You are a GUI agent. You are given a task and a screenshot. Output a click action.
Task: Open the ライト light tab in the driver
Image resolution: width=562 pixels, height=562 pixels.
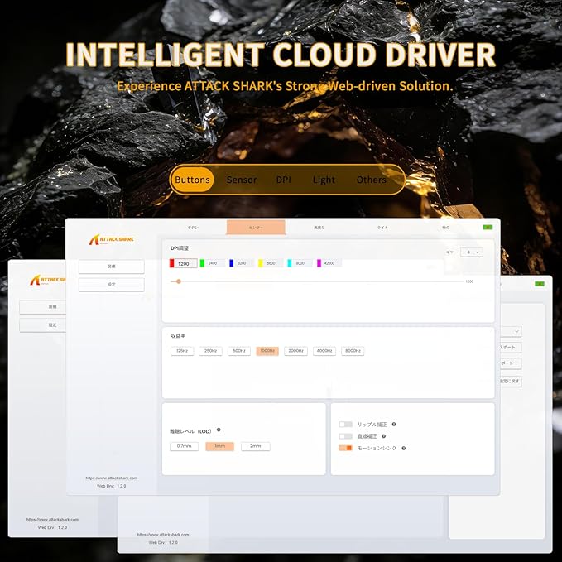click(x=382, y=228)
